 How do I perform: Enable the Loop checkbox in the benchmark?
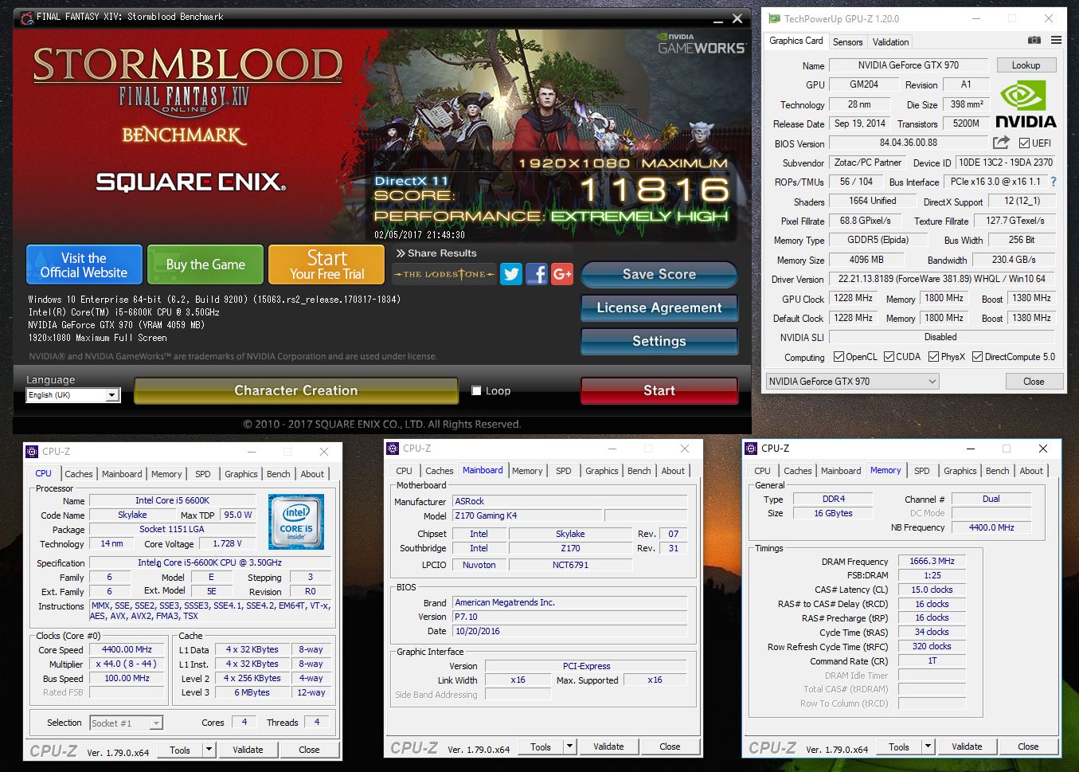476,390
